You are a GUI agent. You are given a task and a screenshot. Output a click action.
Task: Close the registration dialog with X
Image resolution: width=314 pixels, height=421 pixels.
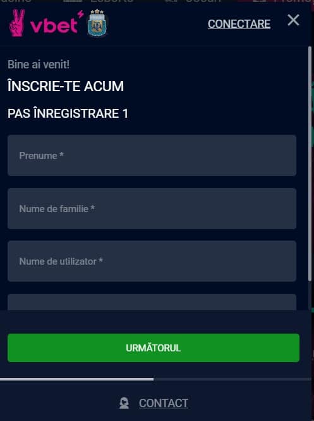(293, 20)
